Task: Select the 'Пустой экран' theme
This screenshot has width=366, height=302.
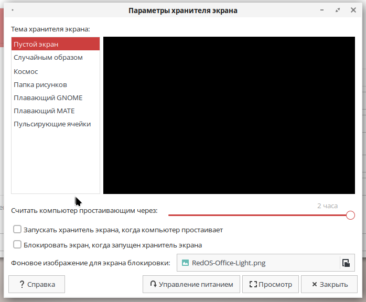Action: tap(55, 45)
